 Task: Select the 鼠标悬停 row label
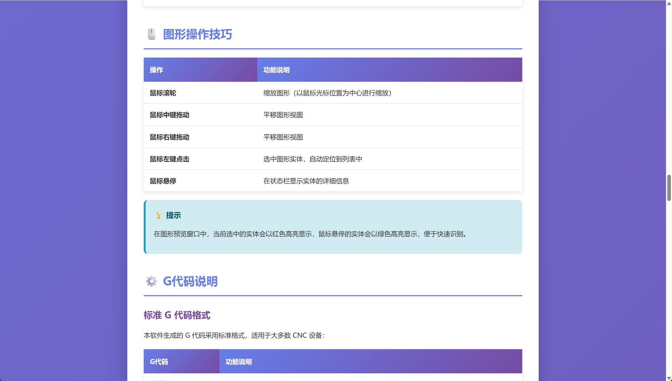point(163,181)
